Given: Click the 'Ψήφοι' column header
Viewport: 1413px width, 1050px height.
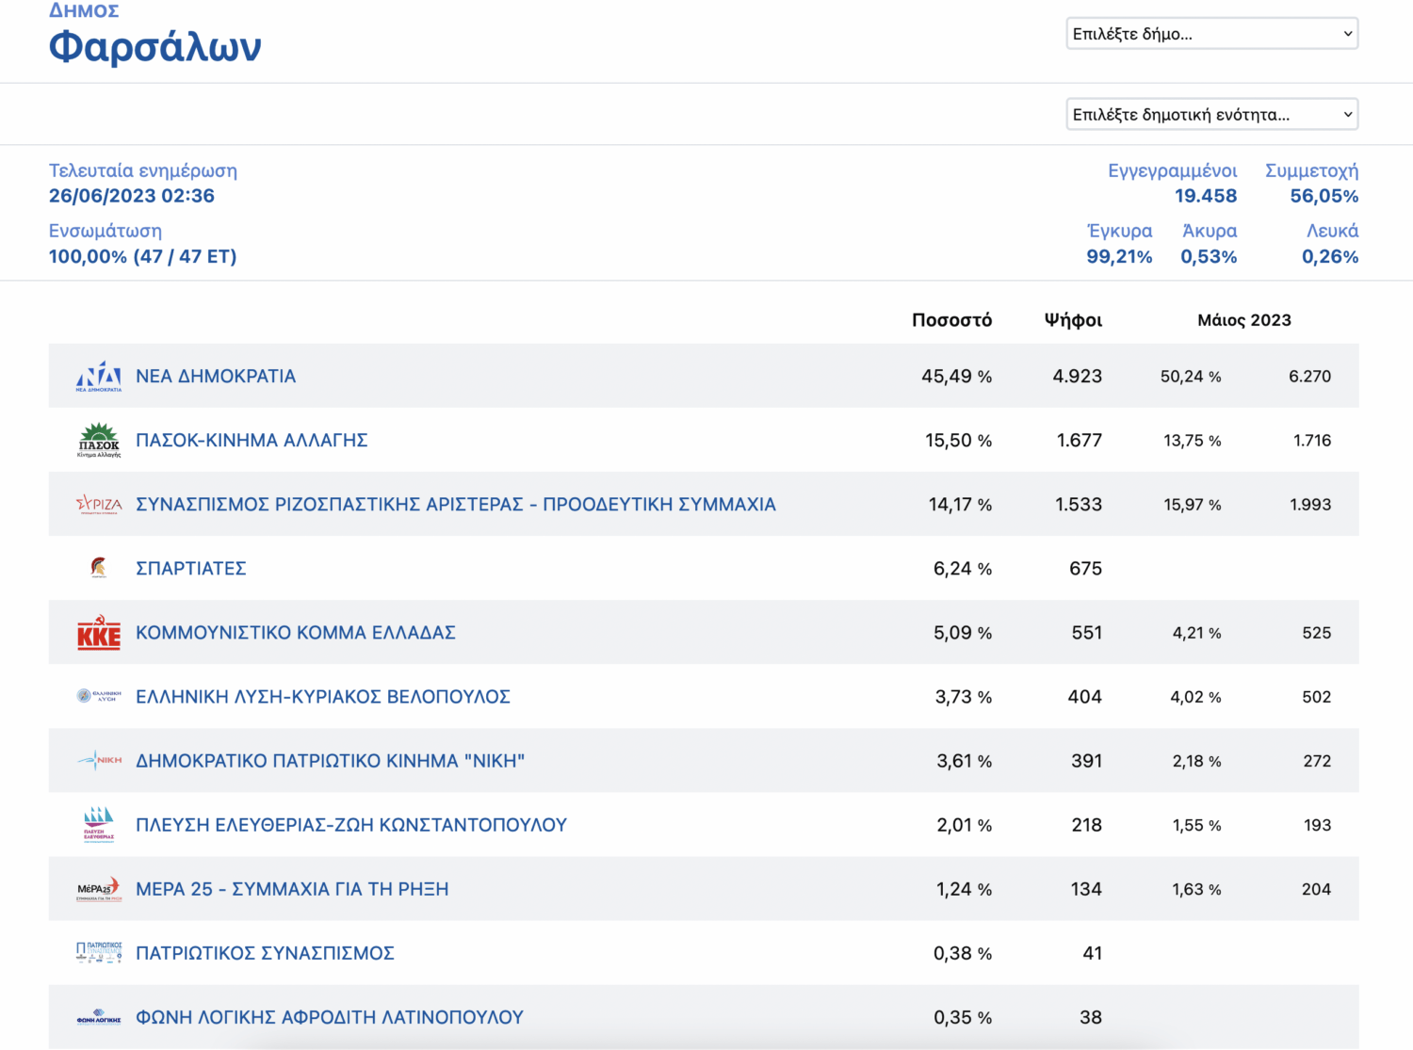Looking at the screenshot, I should click(x=1073, y=320).
